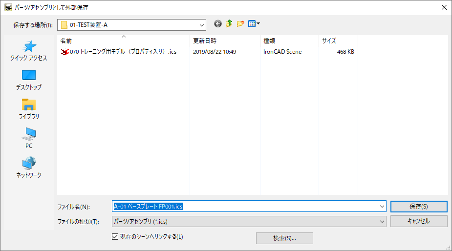Open the view menu icon
The width and height of the screenshot is (452, 251).
coord(254,24)
